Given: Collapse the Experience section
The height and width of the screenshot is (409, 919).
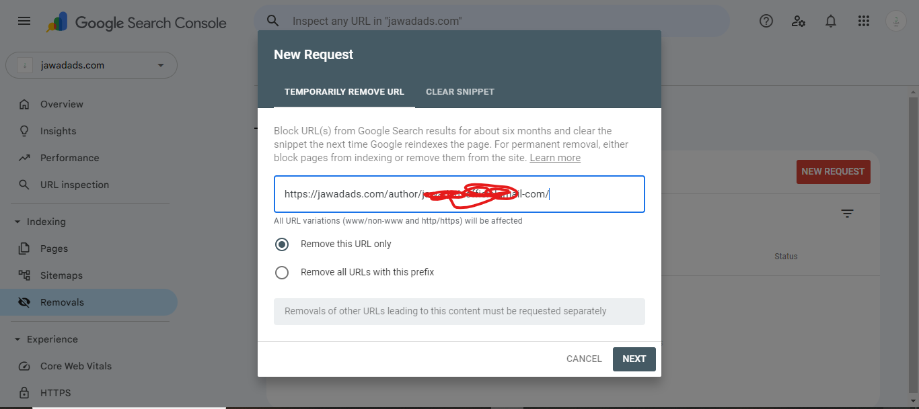Looking at the screenshot, I should coord(17,339).
